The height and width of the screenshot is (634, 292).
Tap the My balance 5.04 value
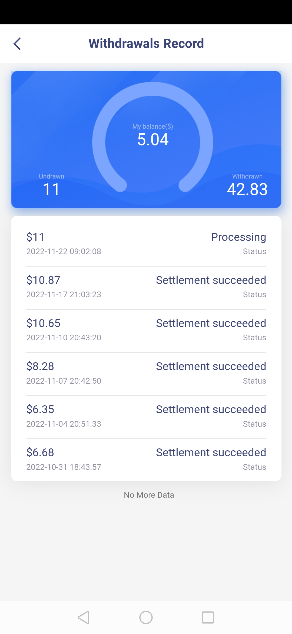click(x=153, y=140)
